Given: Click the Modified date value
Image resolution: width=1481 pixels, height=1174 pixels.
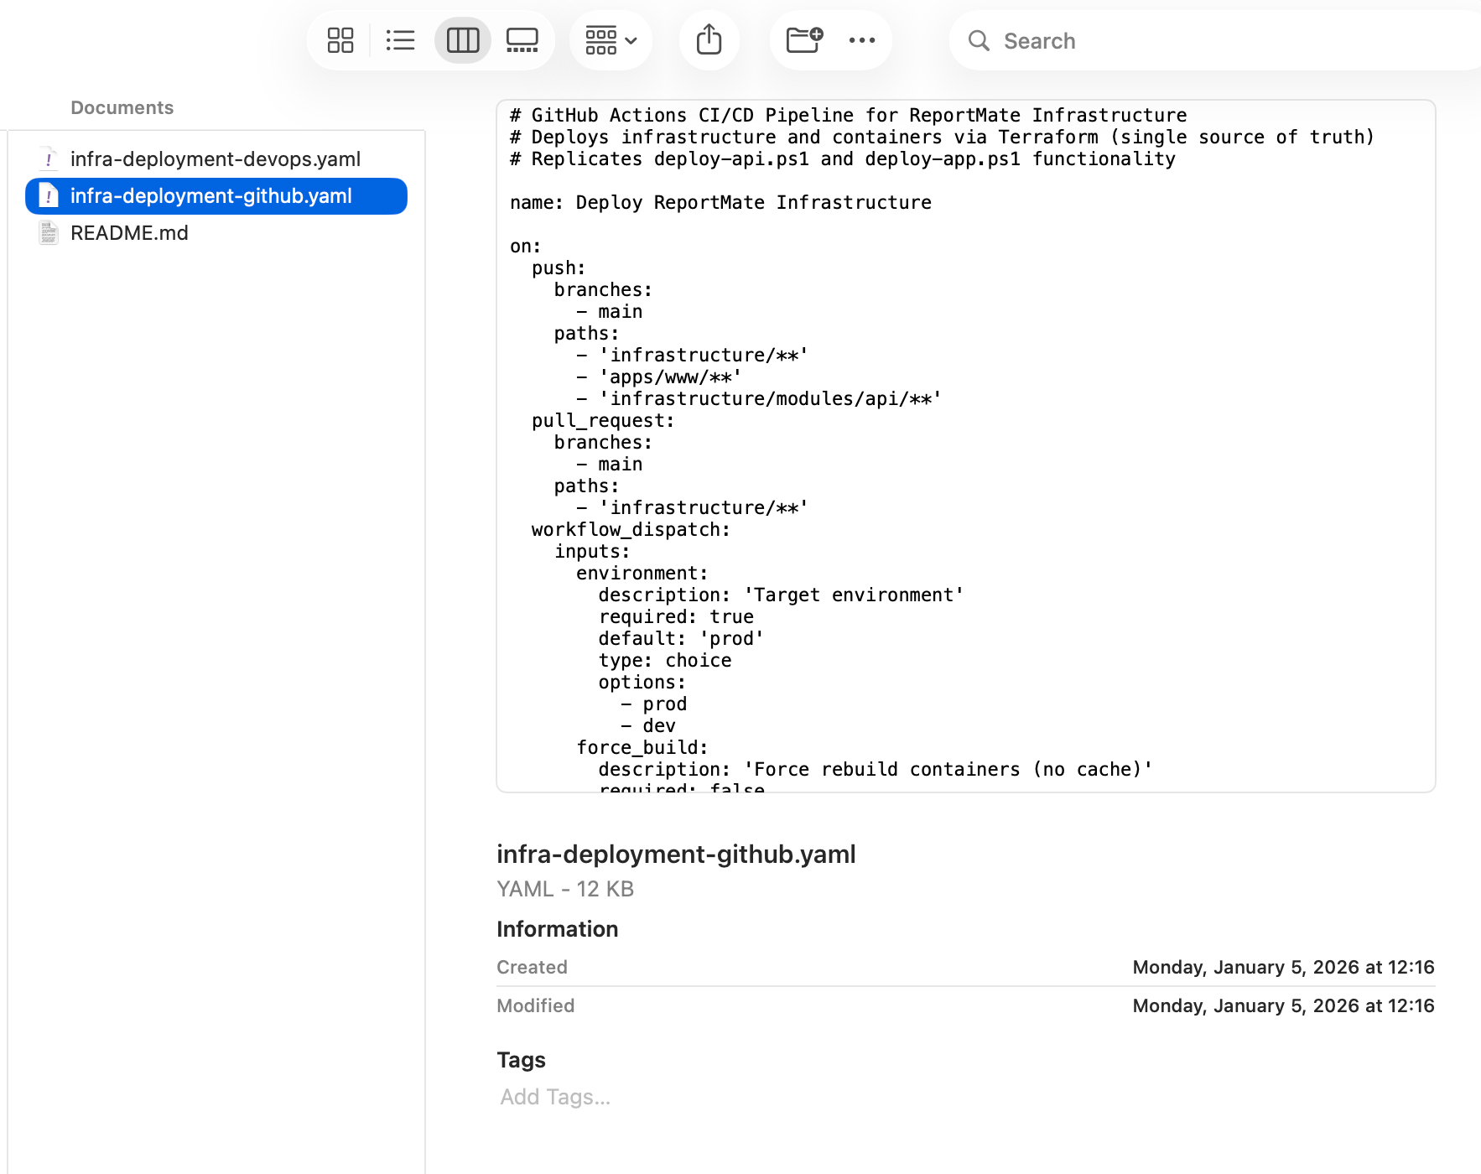Looking at the screenshot, I should [x=1283, y=1005].
